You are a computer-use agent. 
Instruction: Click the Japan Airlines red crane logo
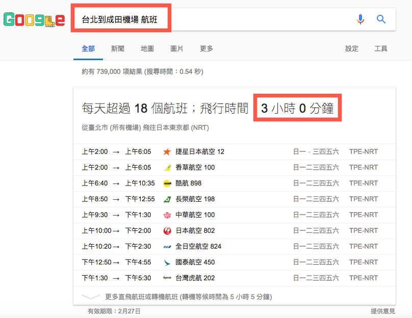pyautogui.click(x=167, y=231)
